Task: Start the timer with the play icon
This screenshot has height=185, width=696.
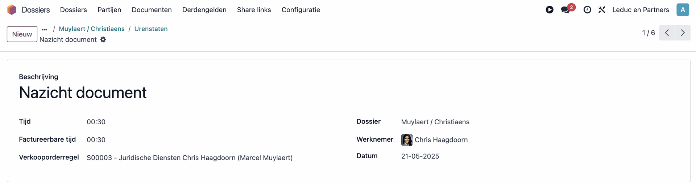Action: pos(550,10)
